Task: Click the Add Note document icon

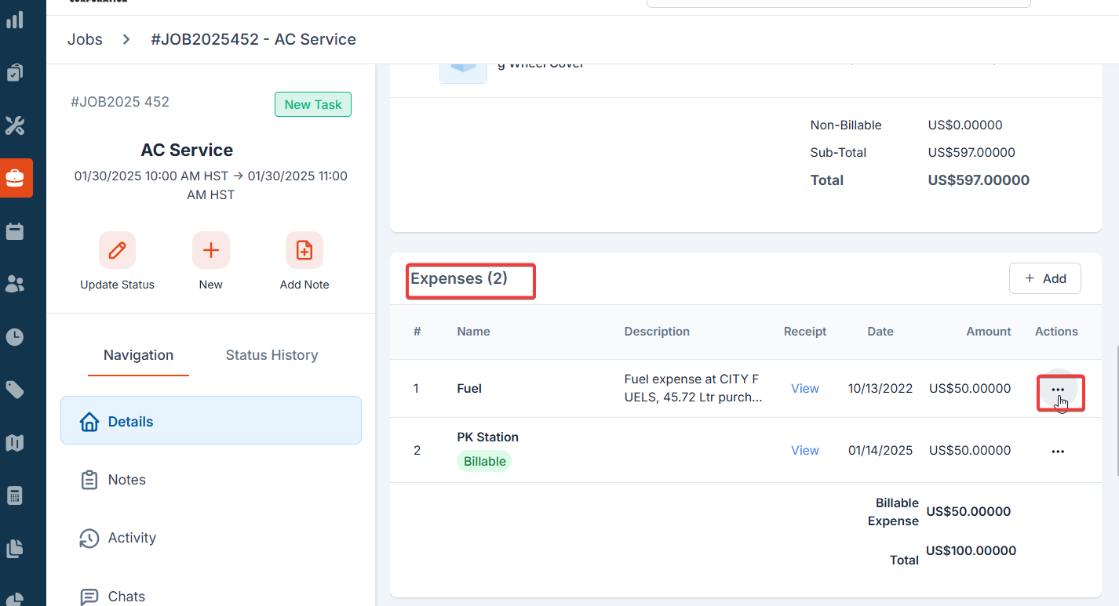Action: coord(304,251)
